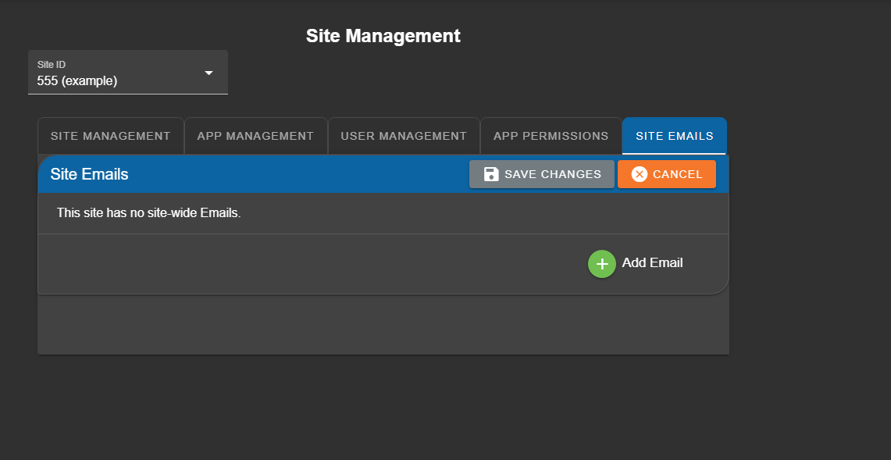
Task: Open the Site ID selector showing 555 (example)
Action: (117, 80)
